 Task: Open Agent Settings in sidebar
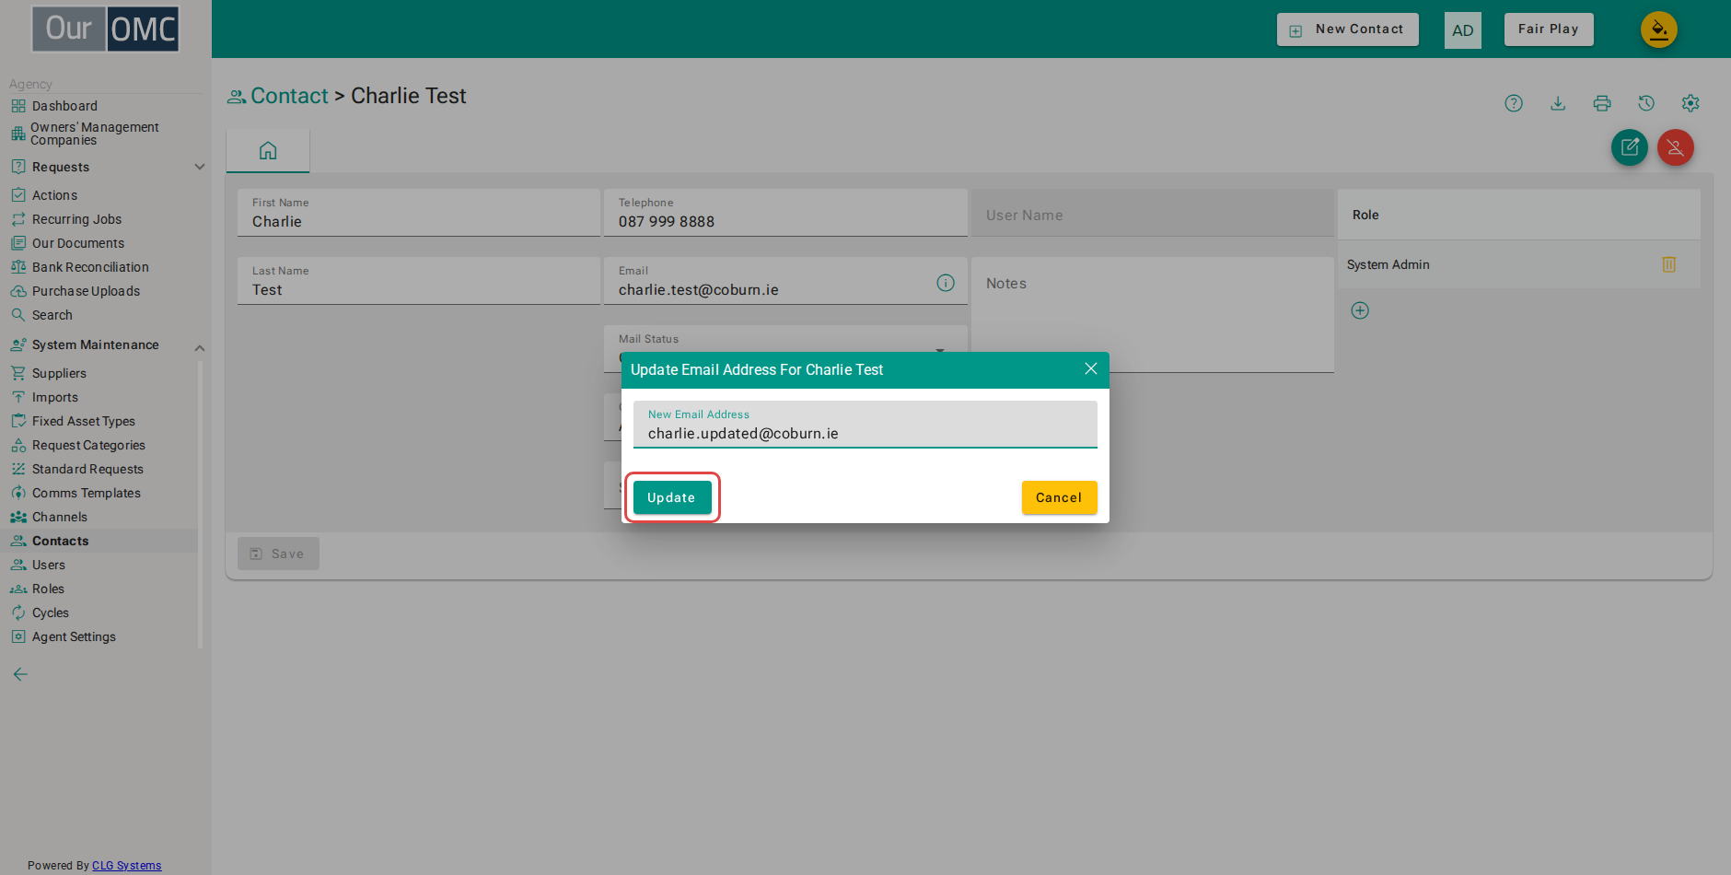pos(74,636)
